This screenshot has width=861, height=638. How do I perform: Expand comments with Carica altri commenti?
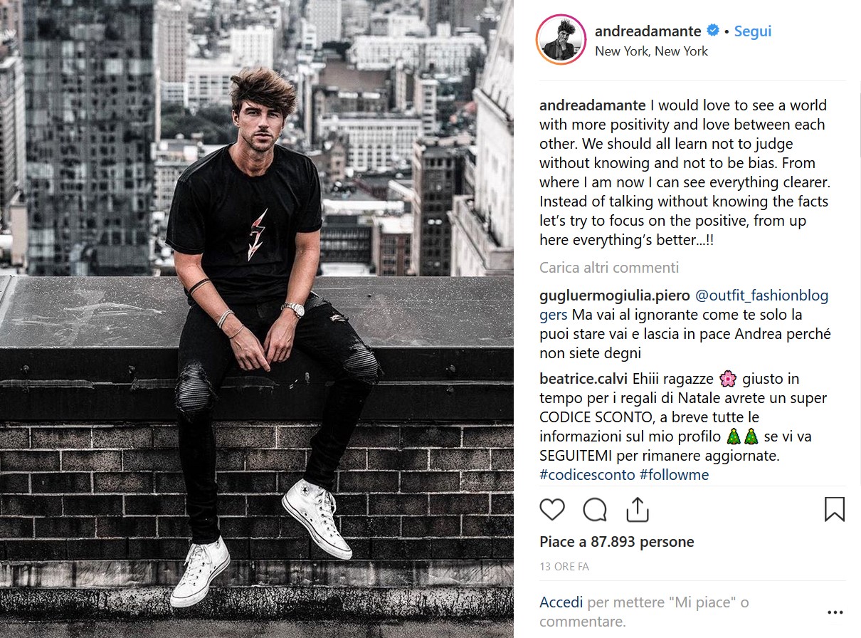pyautogui.click(x=609, y=268)
